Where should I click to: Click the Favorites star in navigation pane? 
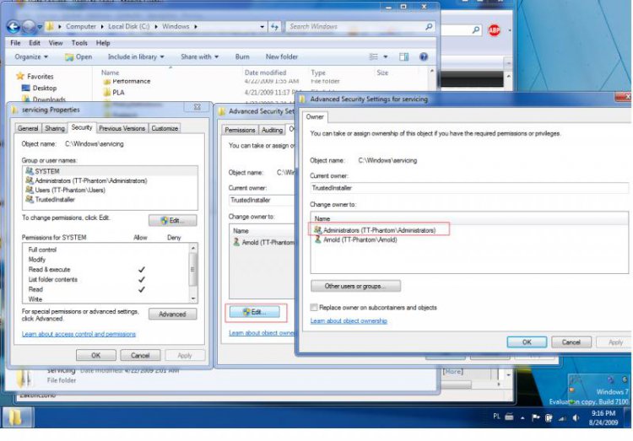19,76
